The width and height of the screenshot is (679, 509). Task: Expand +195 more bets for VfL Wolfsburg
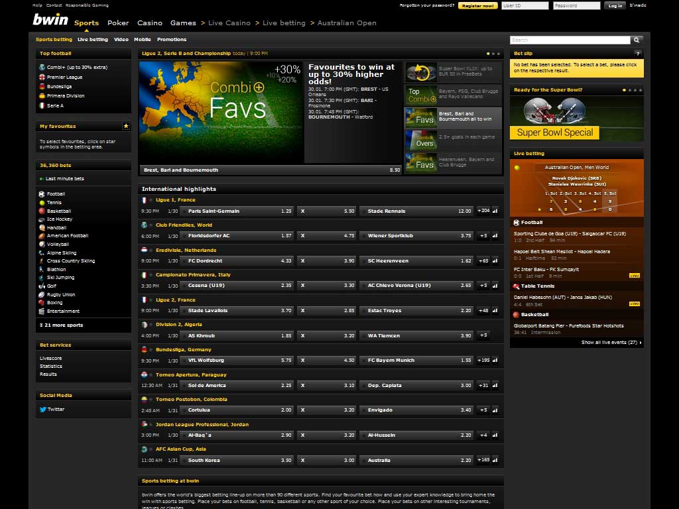483,360
